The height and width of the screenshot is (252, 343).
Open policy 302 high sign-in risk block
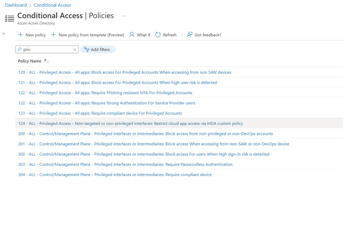[x=144, y=154]
